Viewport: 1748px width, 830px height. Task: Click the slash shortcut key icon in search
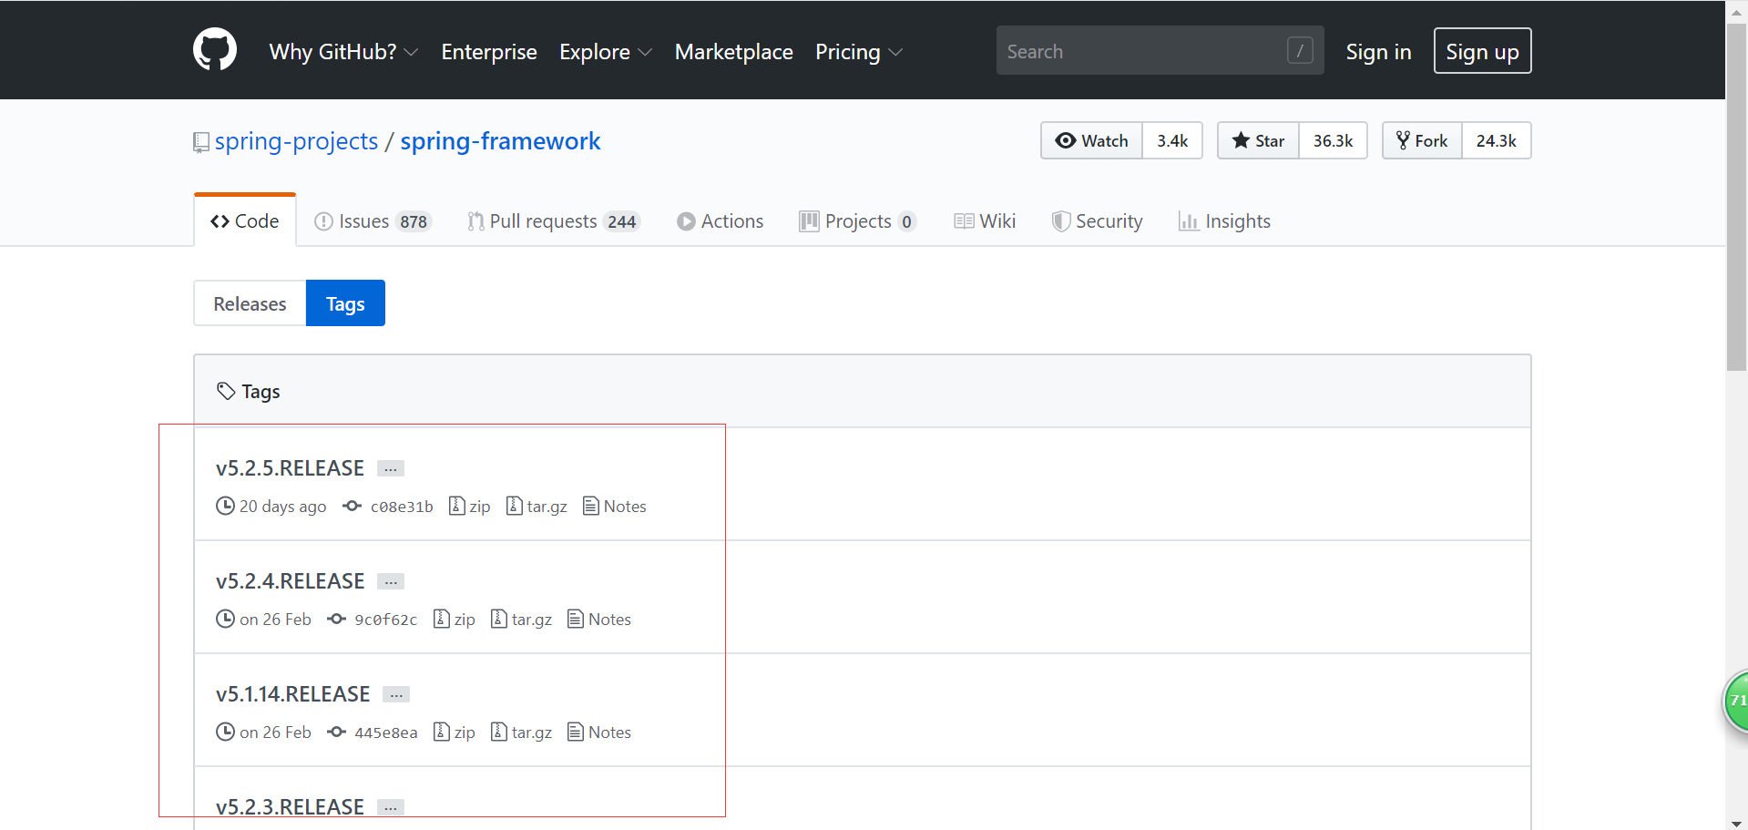pyautogui.click(x=1300, y=50)
